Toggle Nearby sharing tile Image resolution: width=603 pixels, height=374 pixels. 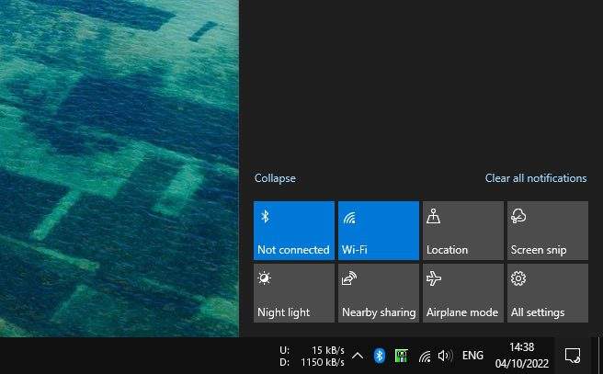pos(379,293)
